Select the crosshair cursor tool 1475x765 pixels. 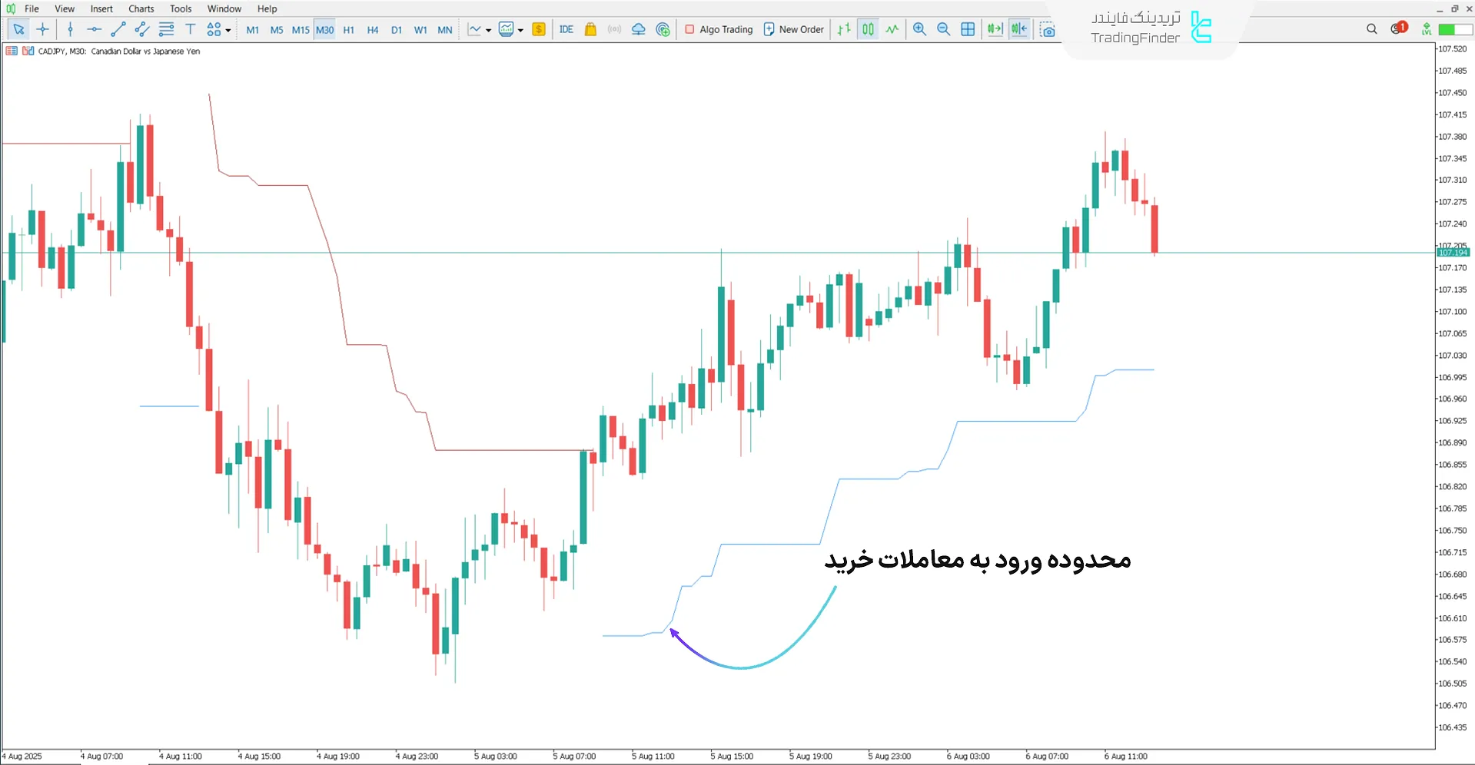pos(43,29)
